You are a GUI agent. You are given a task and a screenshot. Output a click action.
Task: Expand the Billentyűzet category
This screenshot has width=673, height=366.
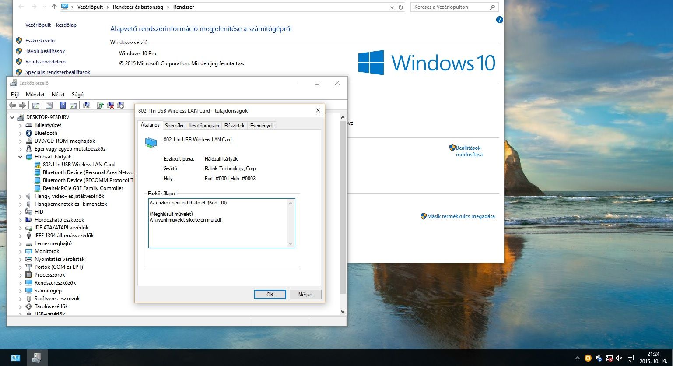click(x=20, y=125)
